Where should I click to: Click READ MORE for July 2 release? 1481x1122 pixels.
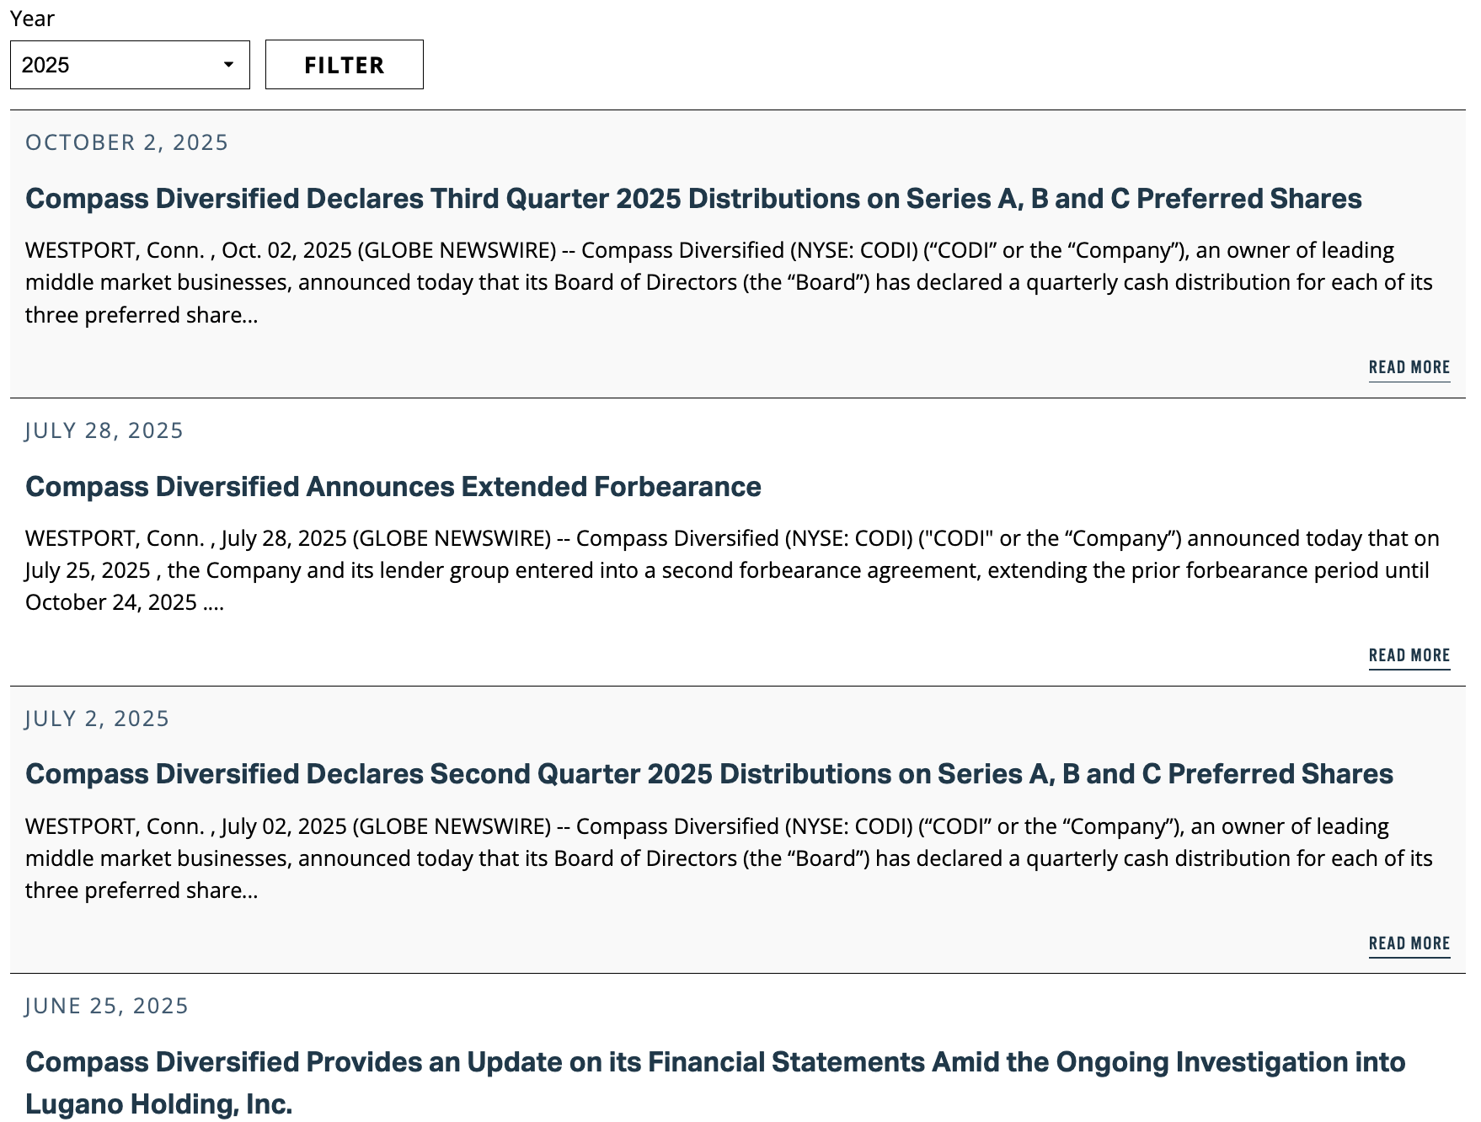[1409, 944]
